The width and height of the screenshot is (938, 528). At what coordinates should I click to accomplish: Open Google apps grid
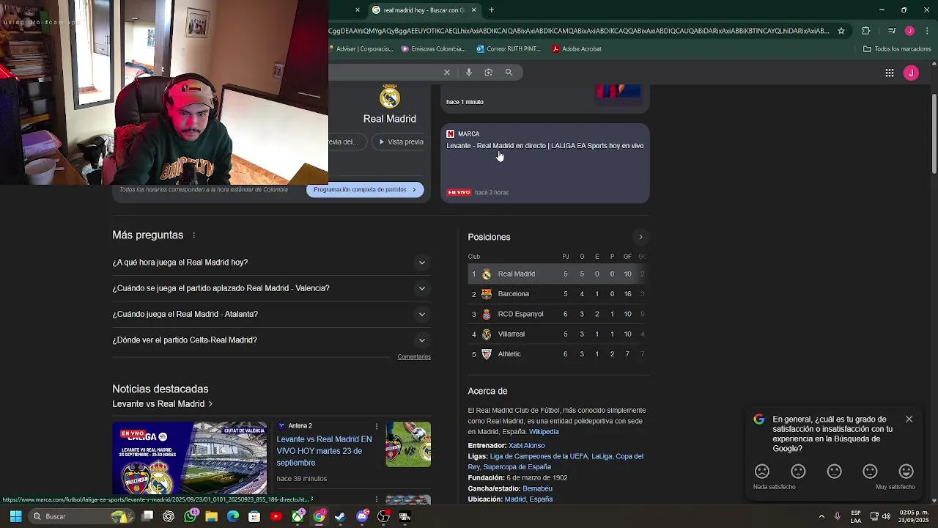click(x=890, y=73)
